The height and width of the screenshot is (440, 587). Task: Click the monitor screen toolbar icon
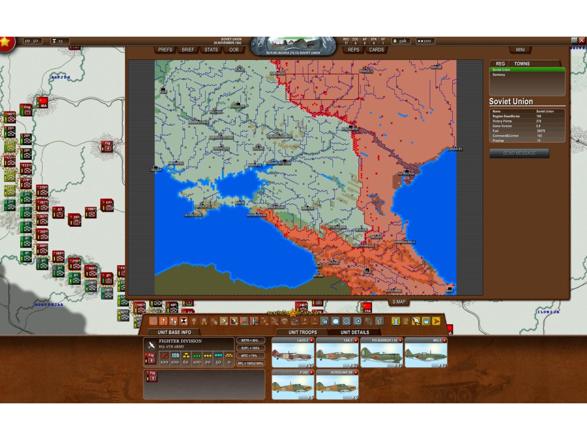pyautogui.click(x=244, y=321)
